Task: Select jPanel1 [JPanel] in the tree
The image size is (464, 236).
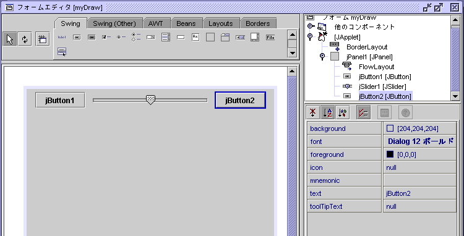Action: [x=369, y=57]
